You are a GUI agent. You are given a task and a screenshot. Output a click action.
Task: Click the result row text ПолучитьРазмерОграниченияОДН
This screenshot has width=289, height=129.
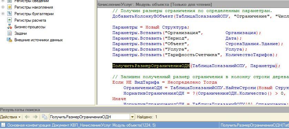[x=255, y=125]
